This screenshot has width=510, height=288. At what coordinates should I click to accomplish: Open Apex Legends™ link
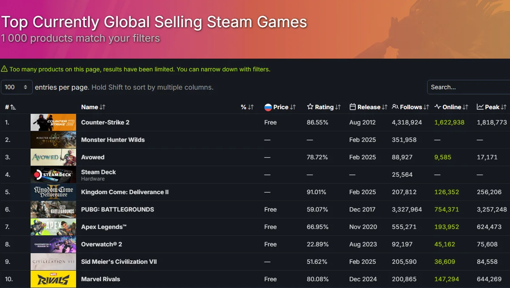104,227
